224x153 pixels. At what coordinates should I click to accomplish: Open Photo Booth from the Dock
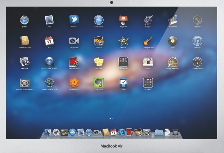click(x=130, y=132)
